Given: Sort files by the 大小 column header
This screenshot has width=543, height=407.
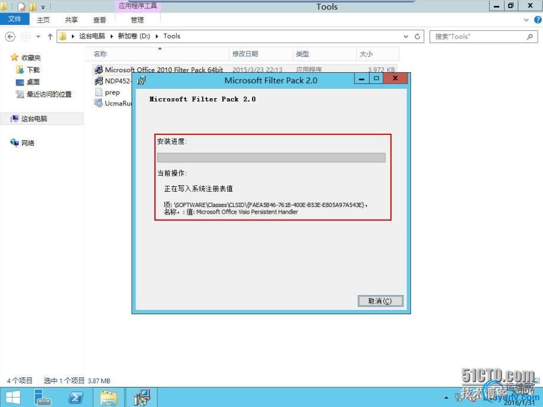Looking at the screenshot, I should click(377, 54).
